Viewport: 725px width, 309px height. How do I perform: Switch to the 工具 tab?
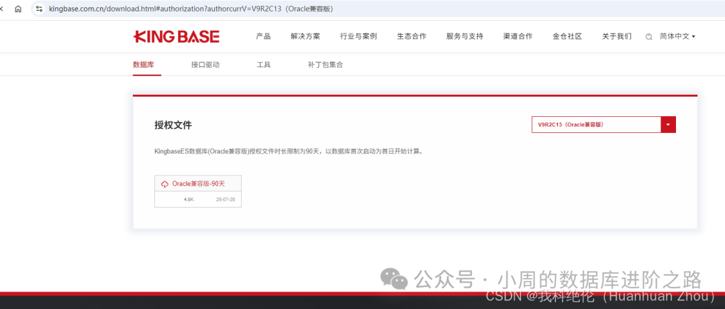(x=263, y=65)
